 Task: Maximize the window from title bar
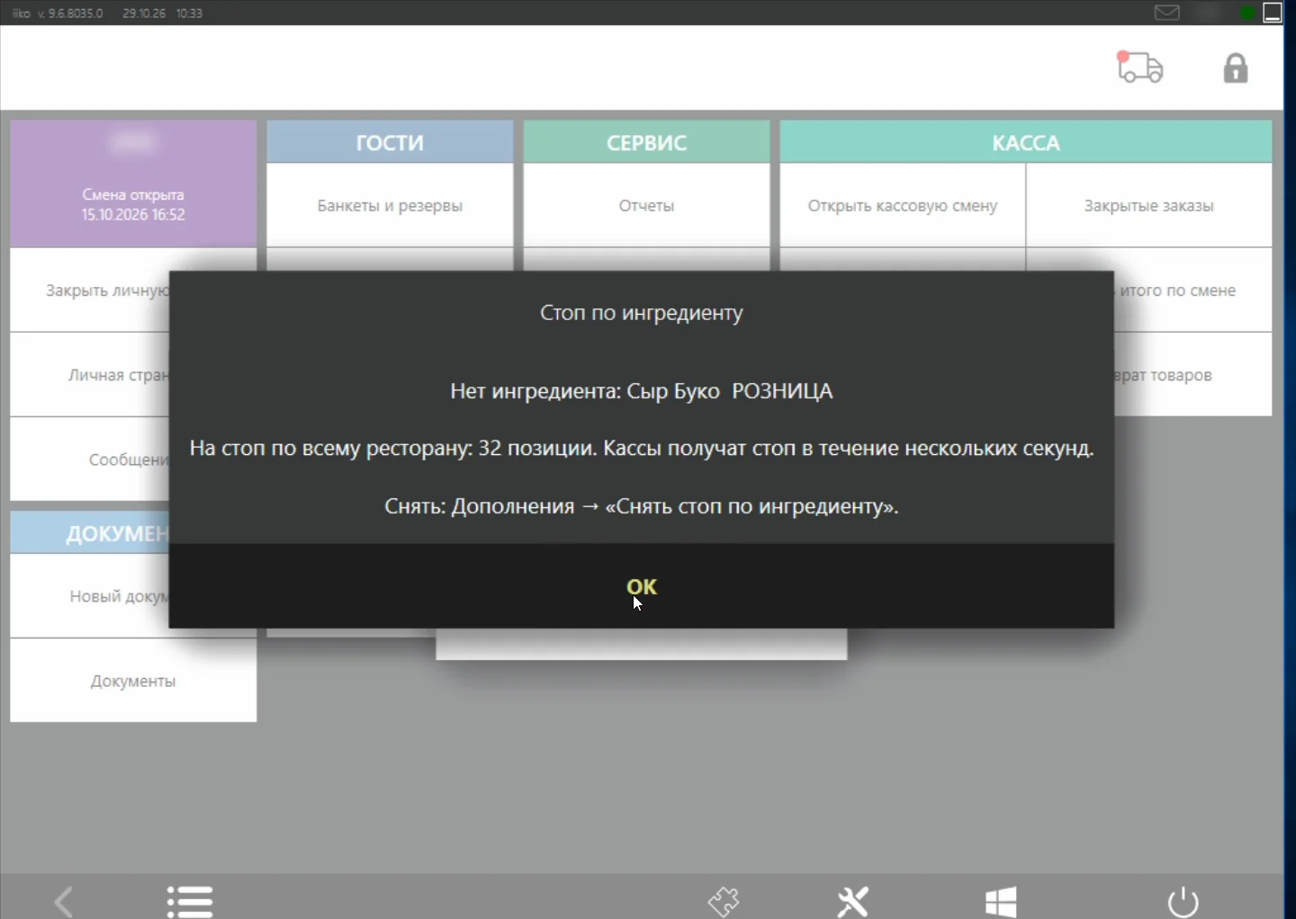click(x=1273, y=13)
